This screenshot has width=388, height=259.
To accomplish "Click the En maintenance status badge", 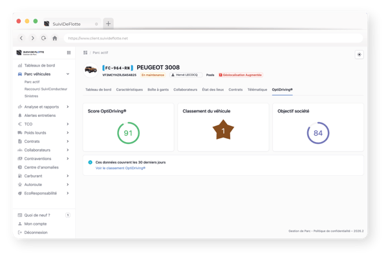I will click(153, 75).
